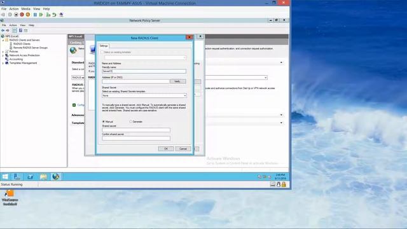Image resolution: width=407 pixels, height=229 pixels.
Task: Open the VM connection Action menu
Action: pyautogui.click(x=14, y=9)
